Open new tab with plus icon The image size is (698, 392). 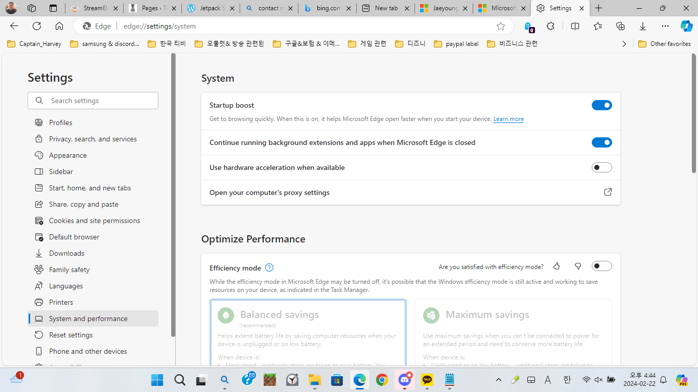(x=599, y=8)
